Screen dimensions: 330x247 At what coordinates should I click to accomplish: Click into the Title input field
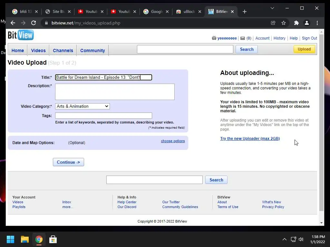103,77
